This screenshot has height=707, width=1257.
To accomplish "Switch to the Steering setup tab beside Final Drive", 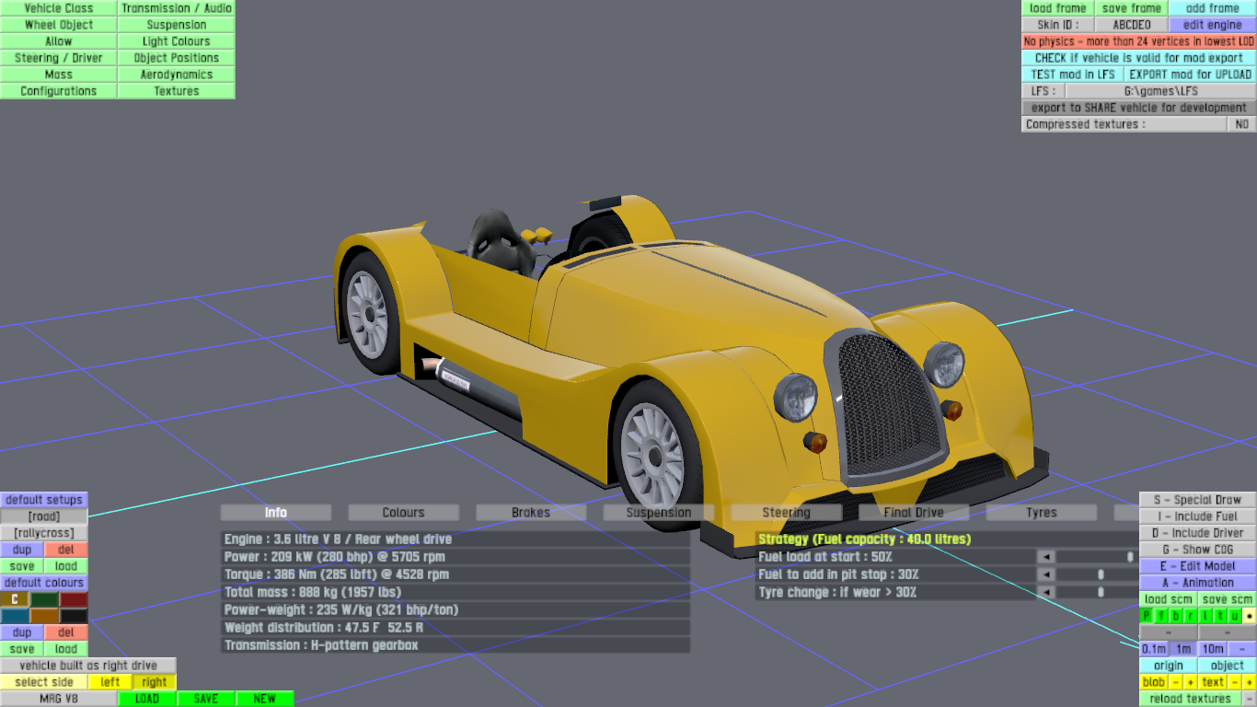I will point(786,513).
